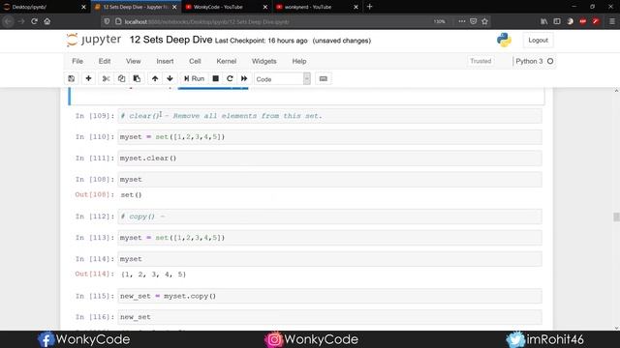Screen dimensions: 620x348
Task: Open Firefox hamburger menu
Action: (611, 21)
